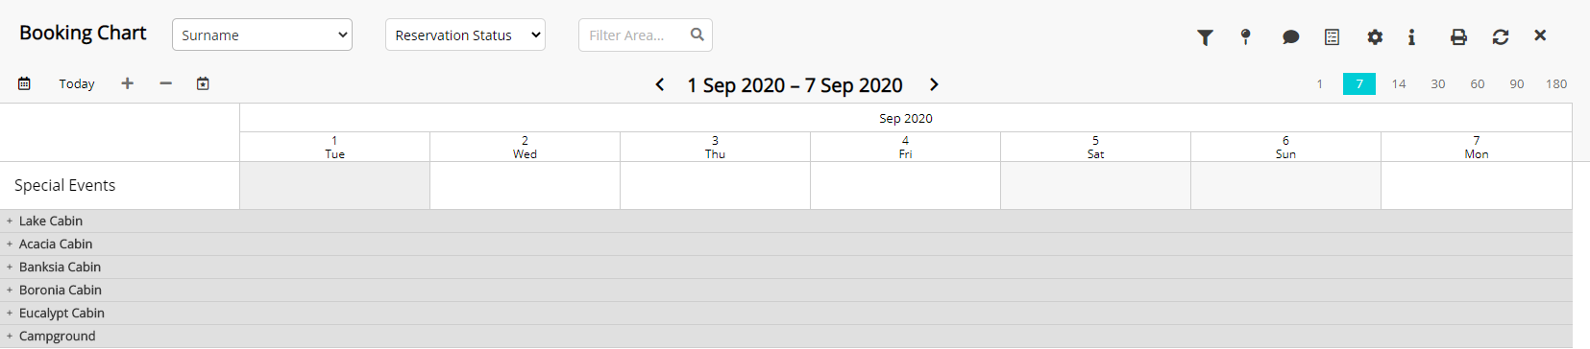Refresh the booking chart
The image size is (1590, 349).
[x=1501, y=36]
